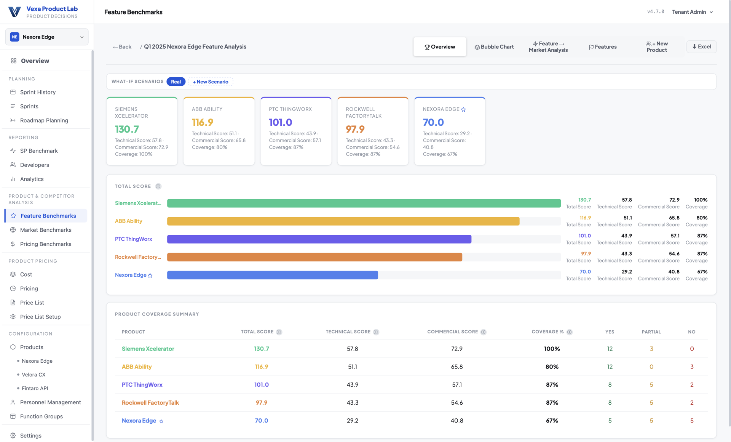
Task: Click the Overview grid icon in sidebar
Action: pos(14,61)
